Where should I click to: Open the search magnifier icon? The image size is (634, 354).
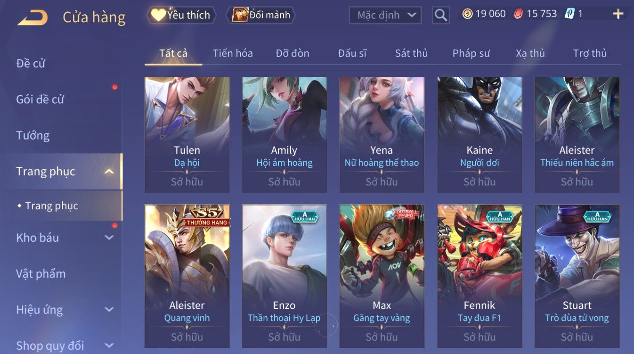click(x=441, y=15)
